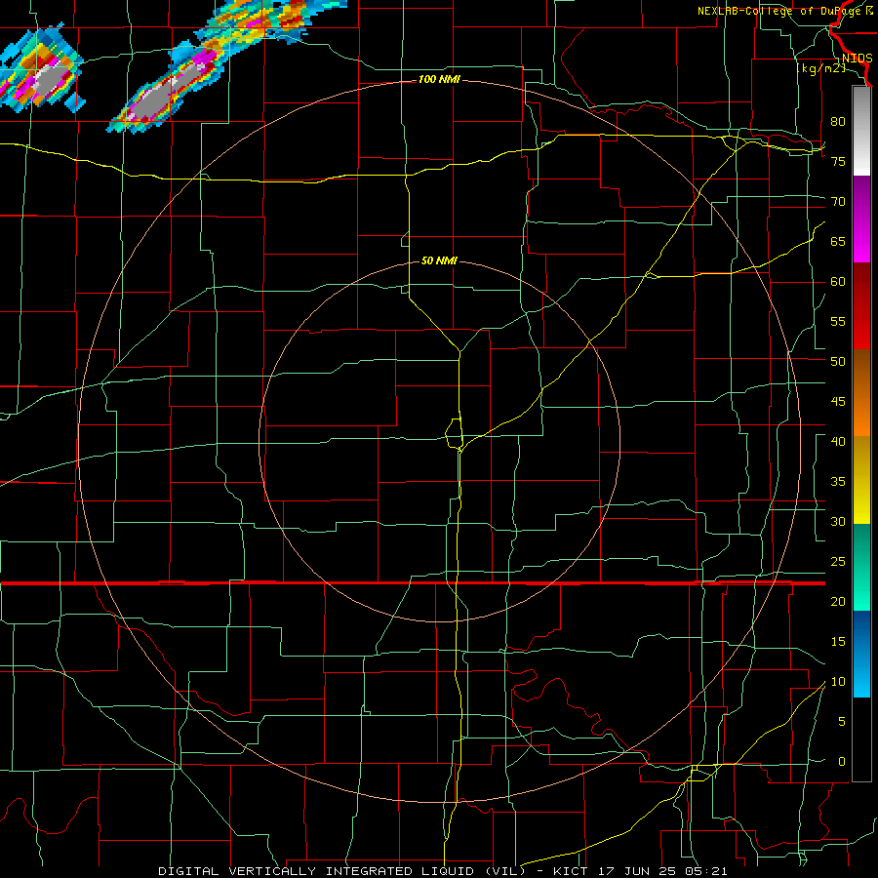This screenshot has height=878, width=878.
Task: Select the 35 value on the color scale
Action: tap(838, 482)
